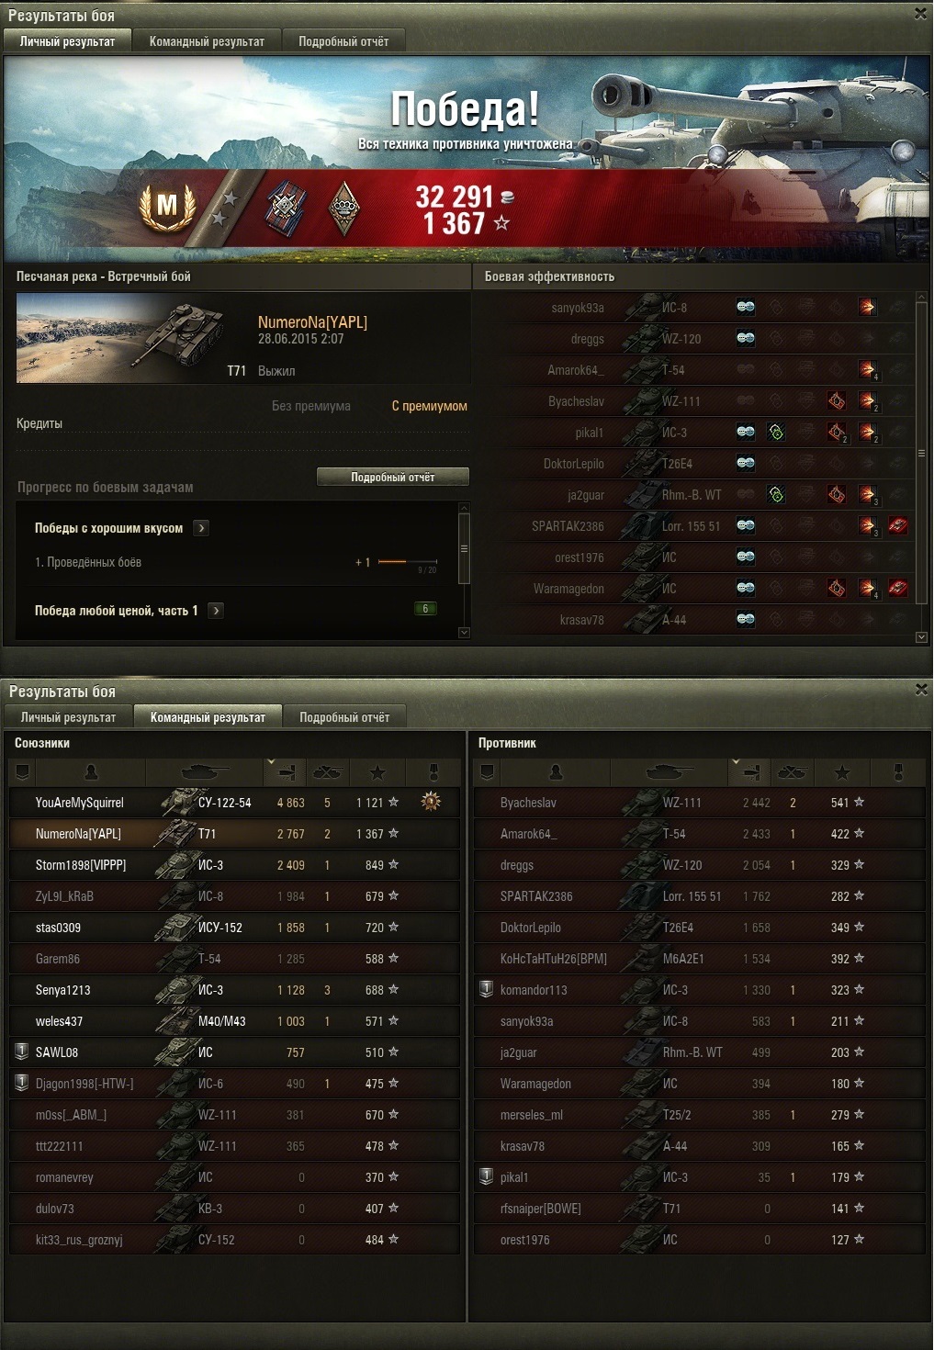Sort allies by kills column icon
The height and width of the screenshot is (1350, 934).
click(327, 773)
